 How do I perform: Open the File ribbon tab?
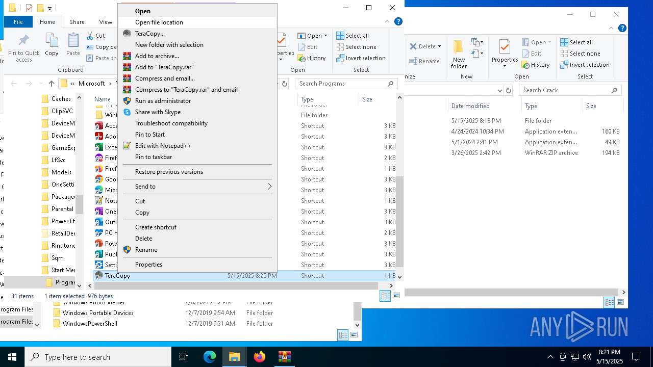(x=18, y=22)
